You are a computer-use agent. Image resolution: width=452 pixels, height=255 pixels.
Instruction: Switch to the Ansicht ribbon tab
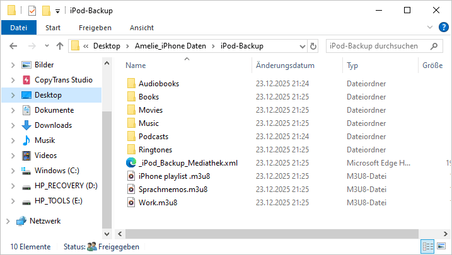click(x=142, y=28)
